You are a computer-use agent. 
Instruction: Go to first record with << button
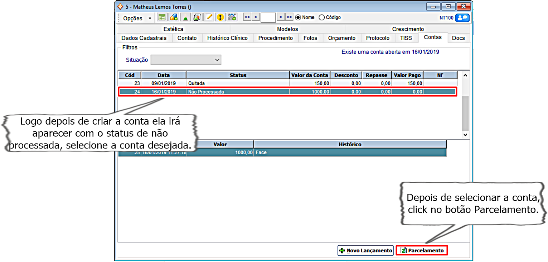[x=247, y=17]
